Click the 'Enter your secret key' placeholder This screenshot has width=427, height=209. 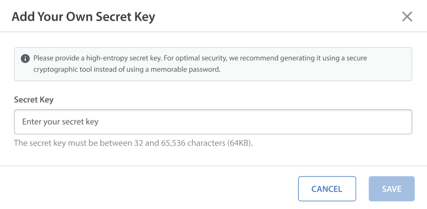pos(60,121)
